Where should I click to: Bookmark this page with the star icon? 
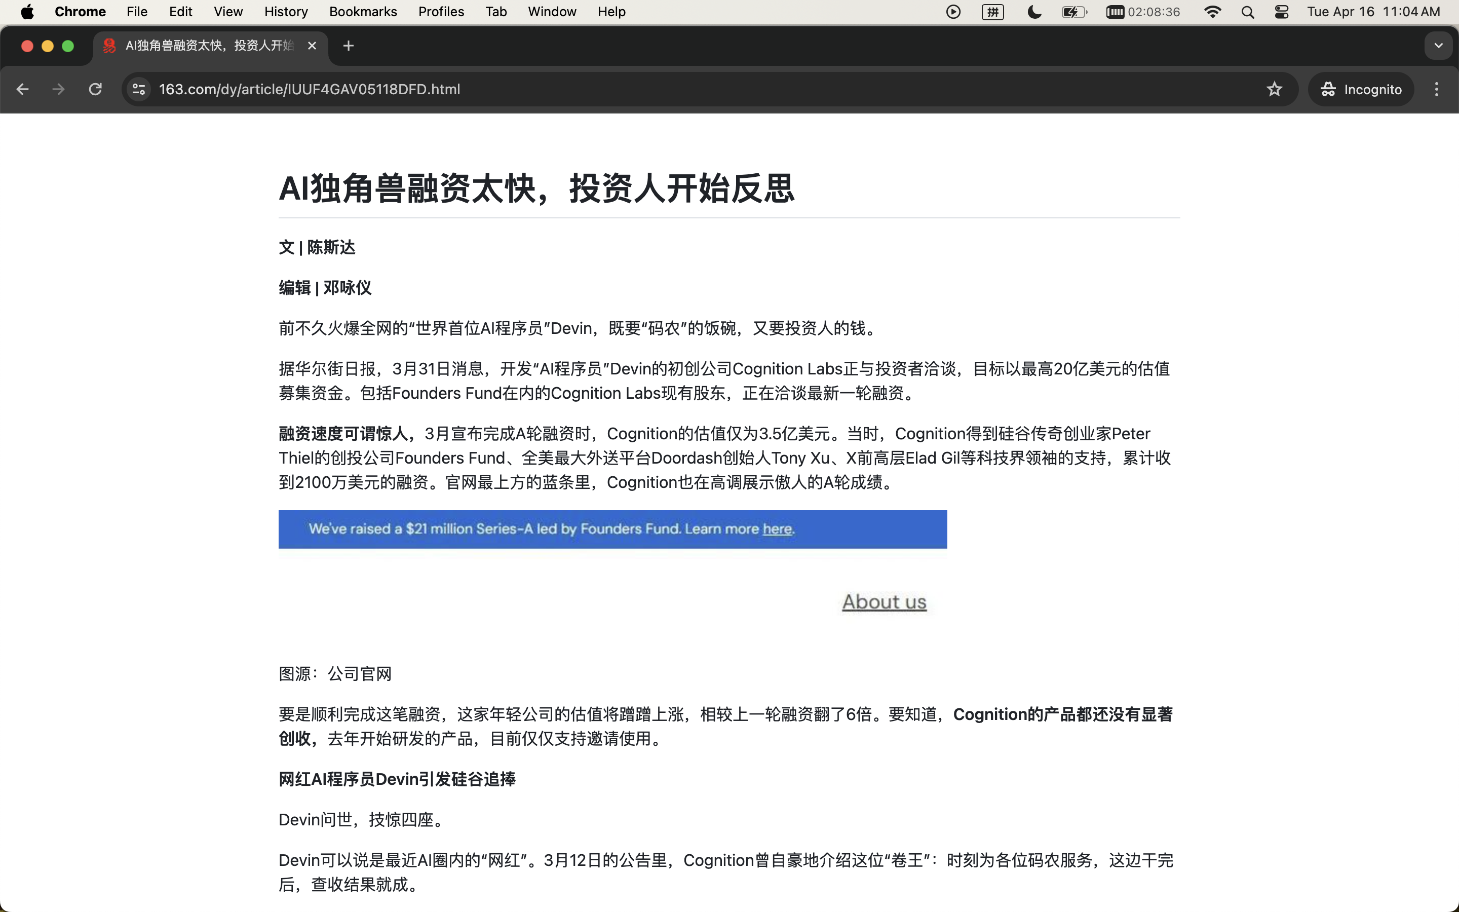(x=1274, y=89)
